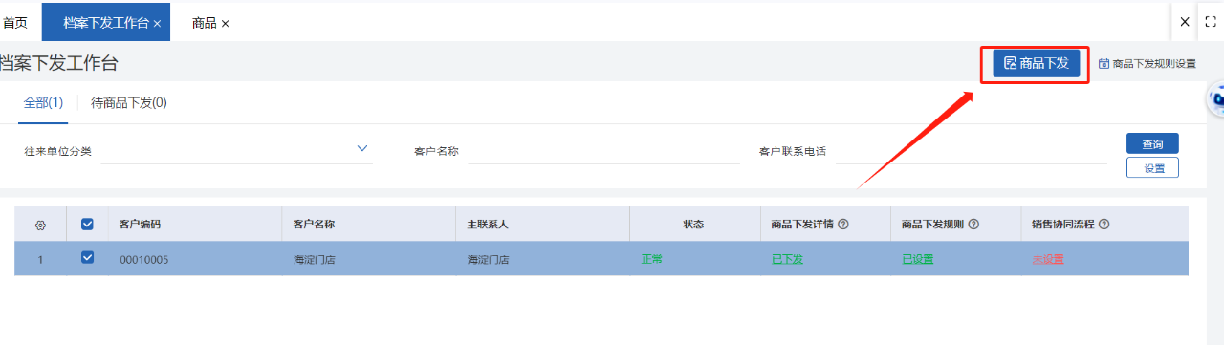
Task: Open the 首页 tab
Action: point(15,22)
